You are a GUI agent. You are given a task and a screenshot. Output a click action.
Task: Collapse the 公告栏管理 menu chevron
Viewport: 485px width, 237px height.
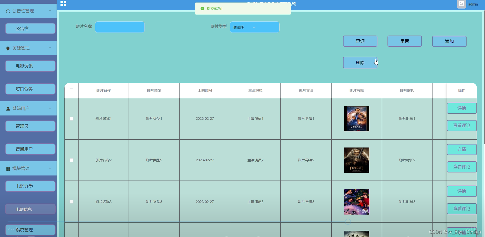pos(50,11)
